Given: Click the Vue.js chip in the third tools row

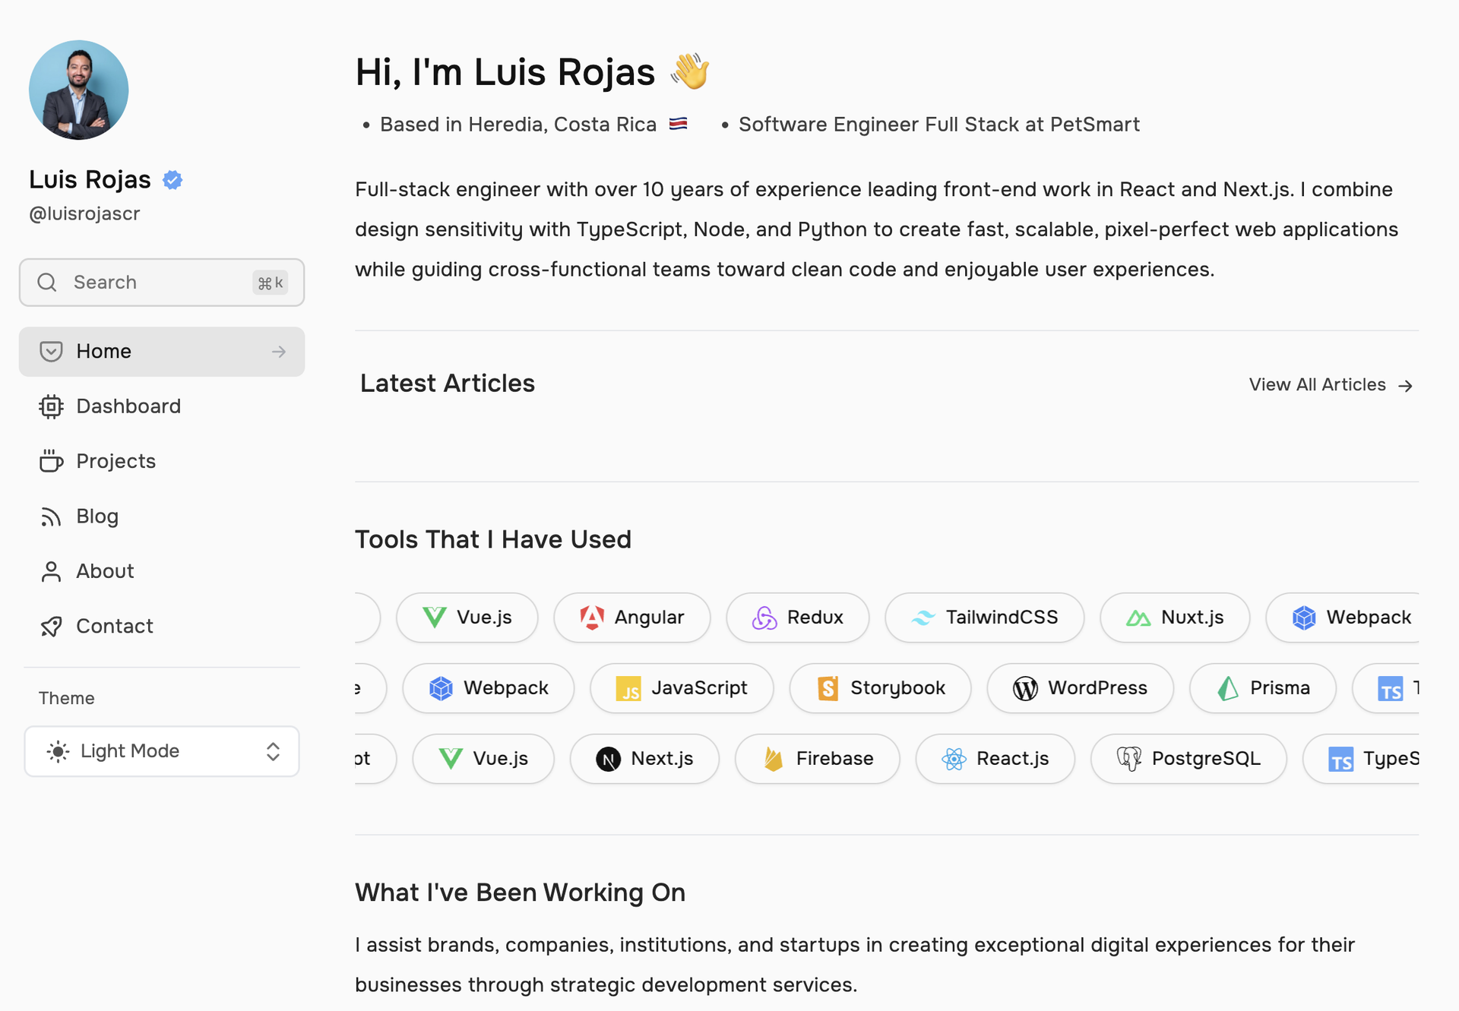Looking at the screenshot, I should pos(483,759).
